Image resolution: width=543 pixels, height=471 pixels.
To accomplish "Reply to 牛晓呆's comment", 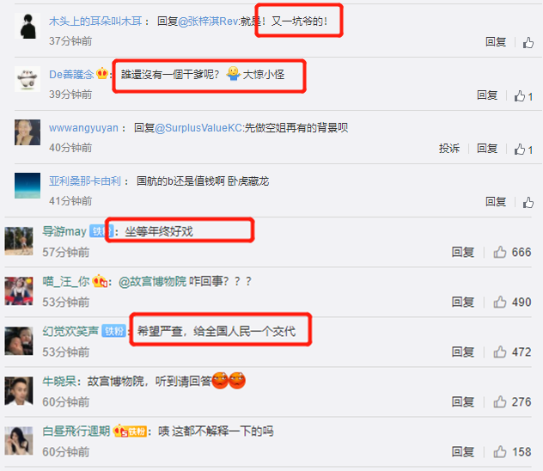I will pos(462,401).
